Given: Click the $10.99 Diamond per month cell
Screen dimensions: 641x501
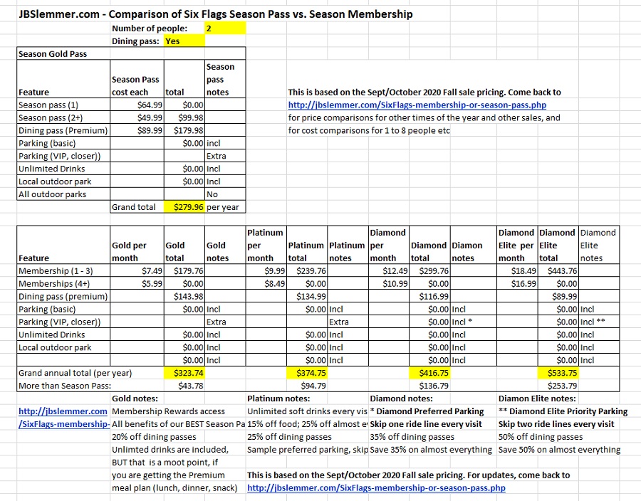Looking at the screenshot, I should [x=389, y=283].
